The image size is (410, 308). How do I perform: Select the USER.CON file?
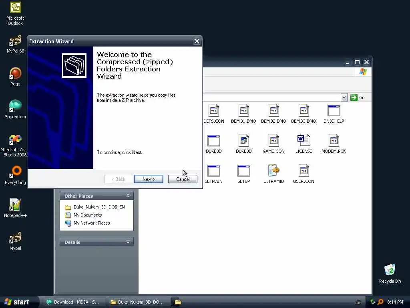click(303, 174)
